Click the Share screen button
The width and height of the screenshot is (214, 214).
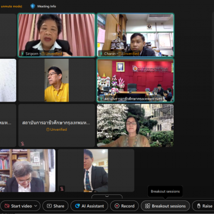[55, 206]
